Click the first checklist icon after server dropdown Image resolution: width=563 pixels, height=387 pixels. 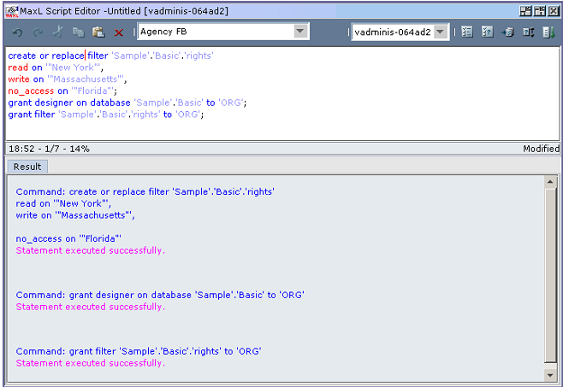tap(467, 32)
